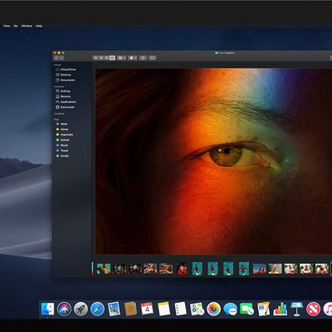Select Recents in the sidebar
This screenshot has width=332, height=332.
coord(63,96)
